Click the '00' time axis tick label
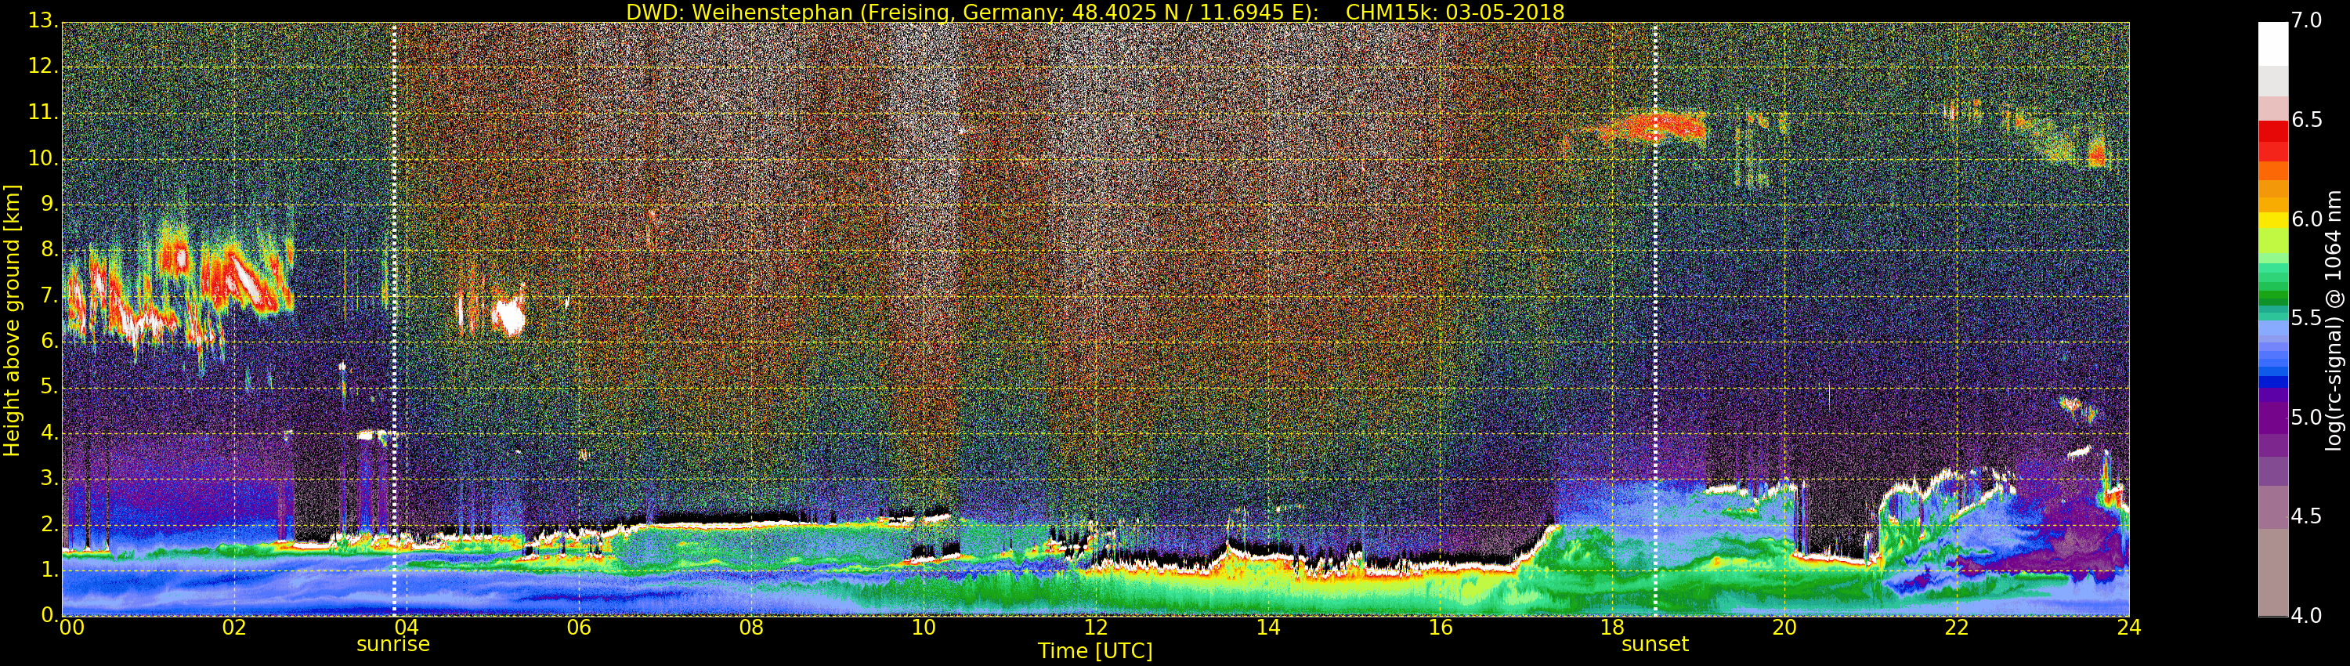 coord(71,628)
